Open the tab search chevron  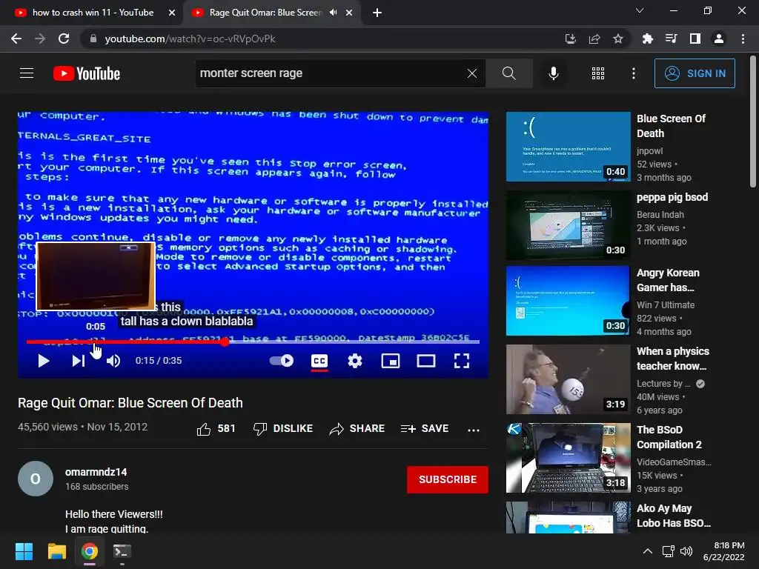click(640, 10)
